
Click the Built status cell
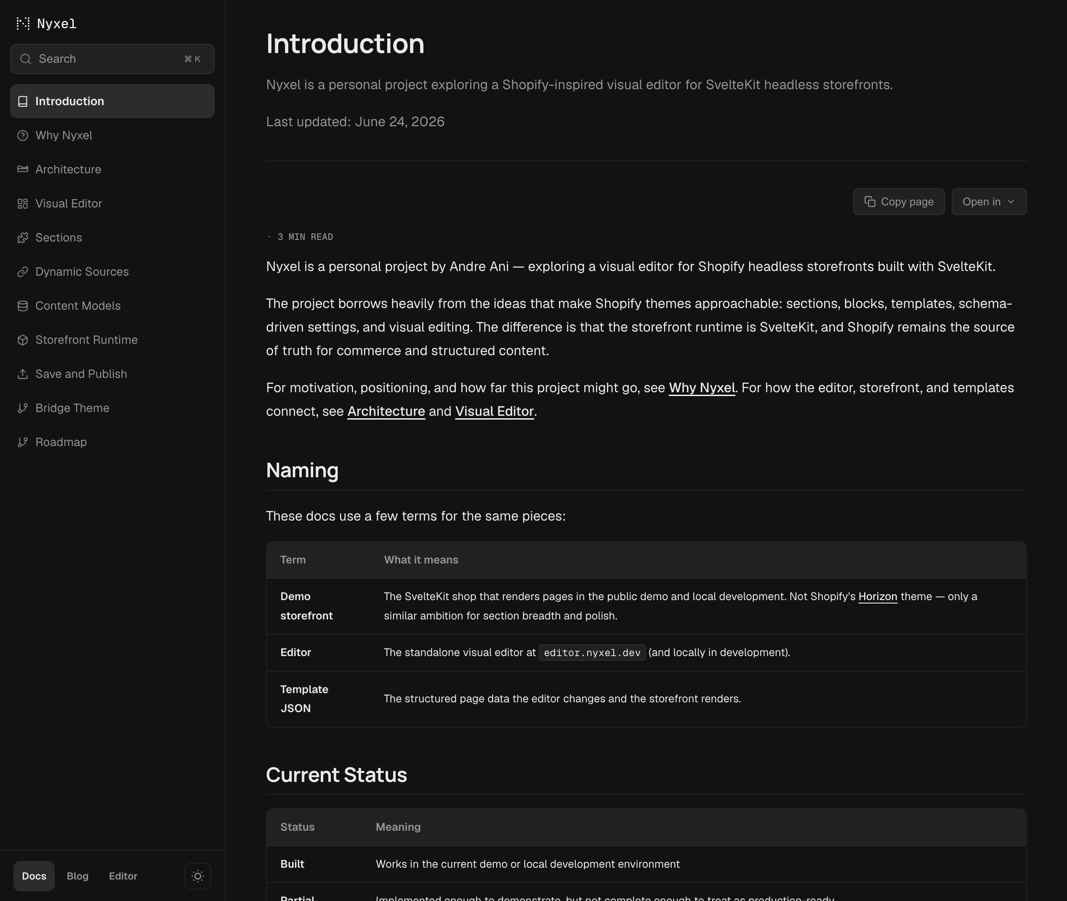(x=292, y=864)
